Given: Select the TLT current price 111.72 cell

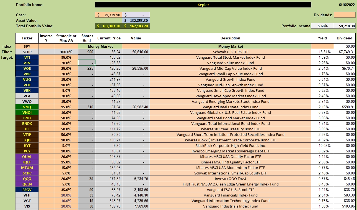Looking at the screenshot, I should click(108, 129).
